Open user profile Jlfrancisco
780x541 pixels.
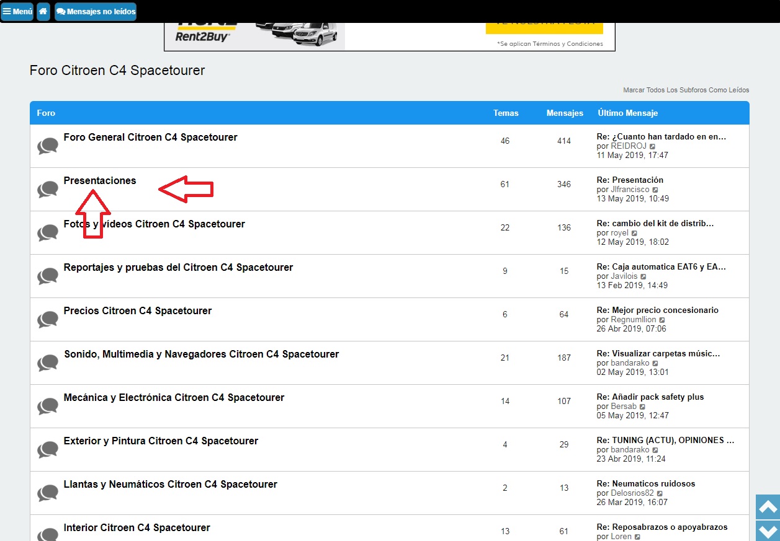[x=630, y=189]
